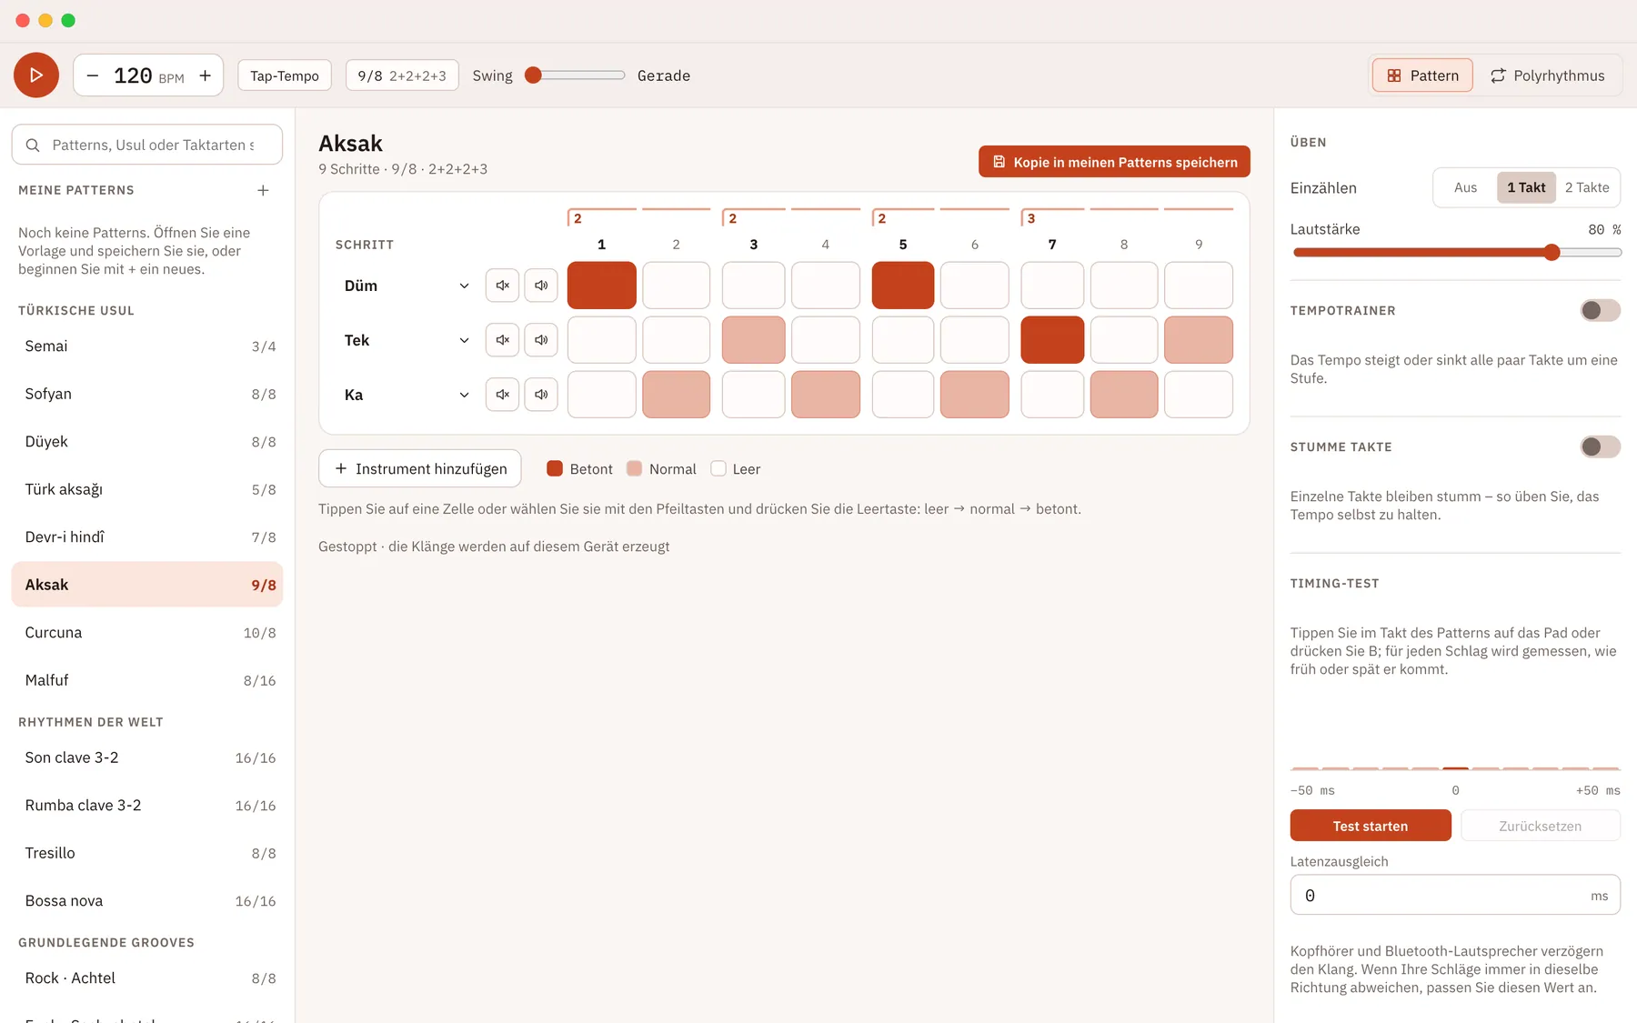Image resolution: width=1637 pixels, height=1023 pixels.
Task: Mute the Tek instrument row
Action: 502,340
